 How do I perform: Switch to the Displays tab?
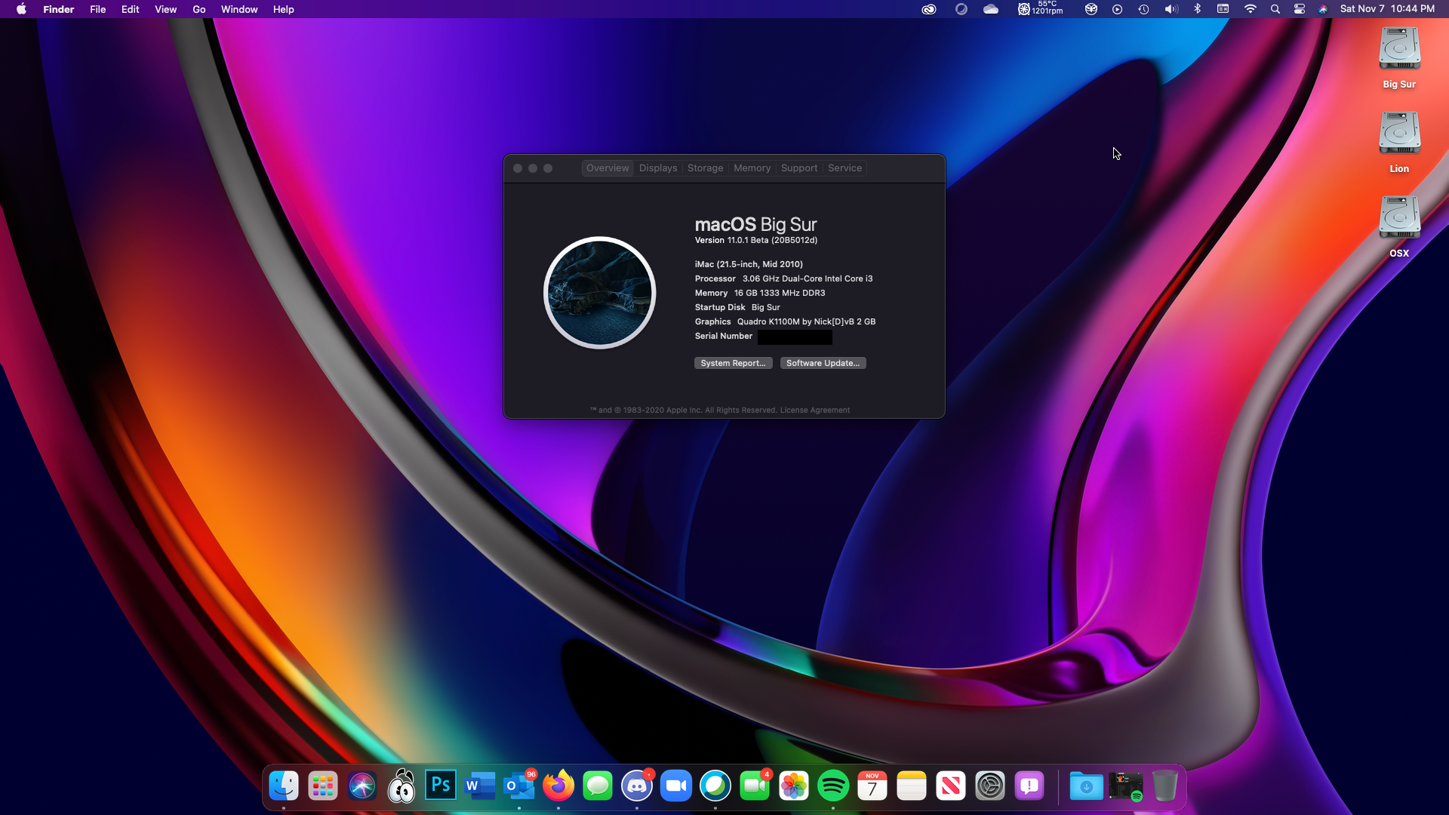[658, 168]
